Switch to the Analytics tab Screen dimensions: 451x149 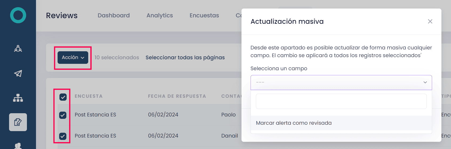(160, 15)
